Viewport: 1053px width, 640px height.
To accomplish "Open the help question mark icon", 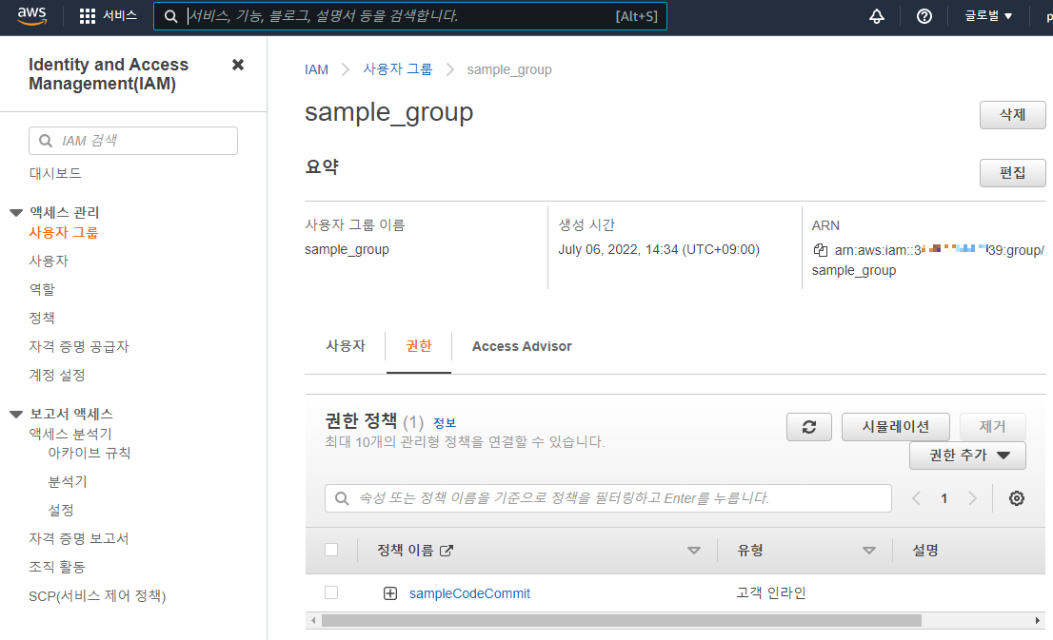I will [924, 16].
